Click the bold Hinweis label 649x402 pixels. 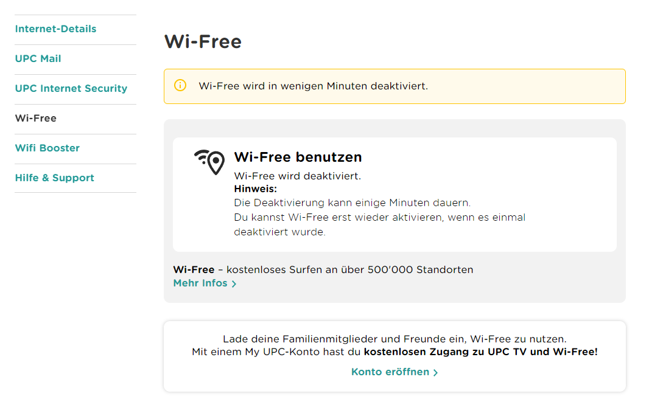(255, 189)
